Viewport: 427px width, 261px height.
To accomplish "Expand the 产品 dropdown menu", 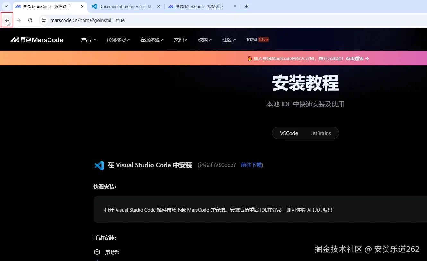I will [89, 40].
